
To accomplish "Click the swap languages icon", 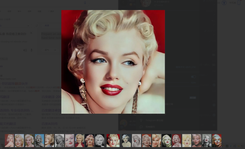I will 36,26.
